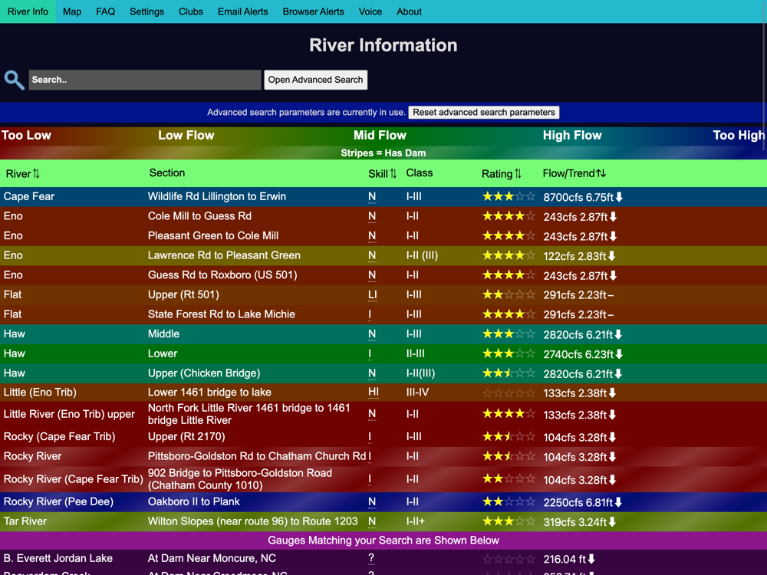Click skill level HI for Little (Eno Trib)
Image resolution: width=767 pixels, height=575 pixels.
coord(374,392)
